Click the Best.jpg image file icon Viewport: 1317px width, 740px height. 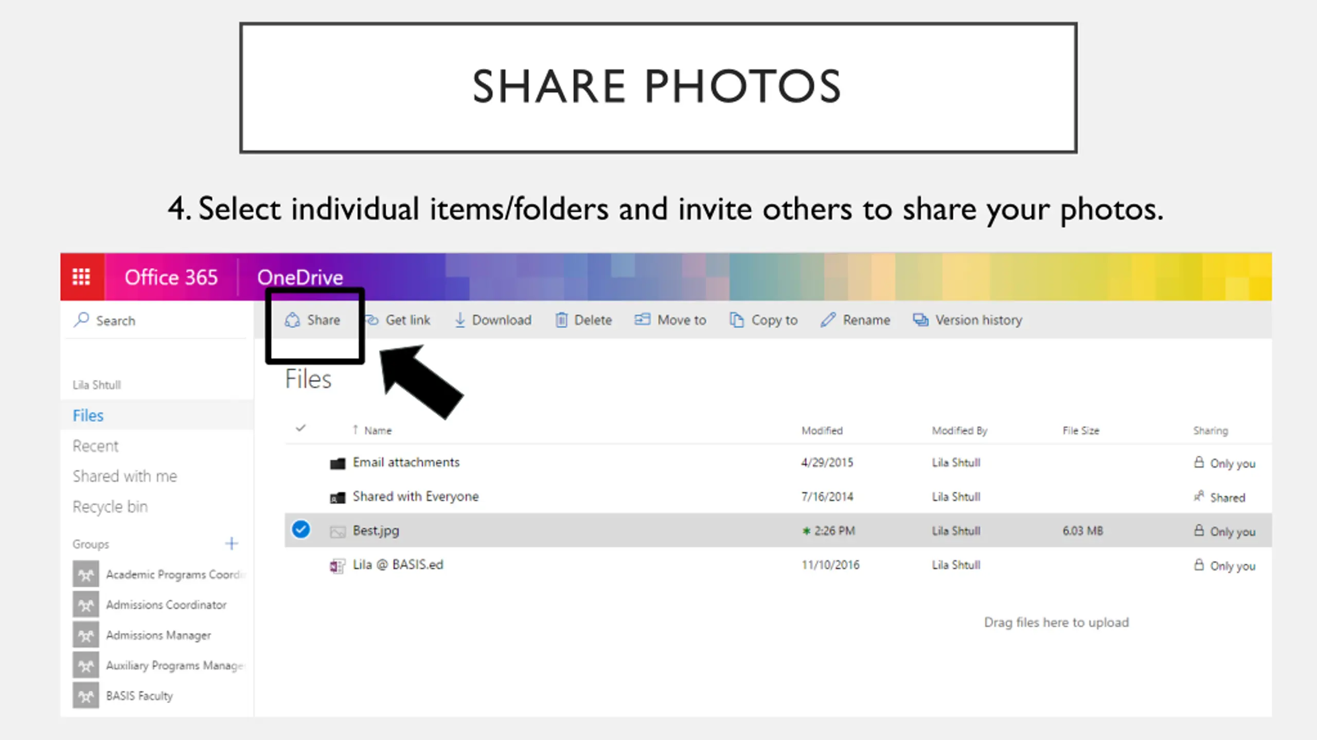[x=337, y=531]
